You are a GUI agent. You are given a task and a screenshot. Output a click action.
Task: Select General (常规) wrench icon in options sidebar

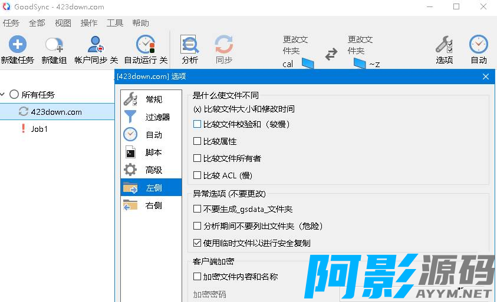click(130, 99)
